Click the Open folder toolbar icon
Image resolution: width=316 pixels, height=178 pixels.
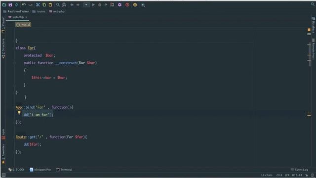[4, 4]
